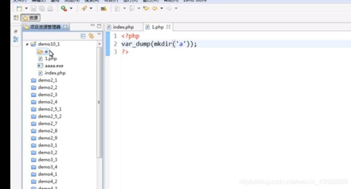Viewport: 351px width, 189px height.
Task: Select the demo3_4 project
Action: point(47,167)
